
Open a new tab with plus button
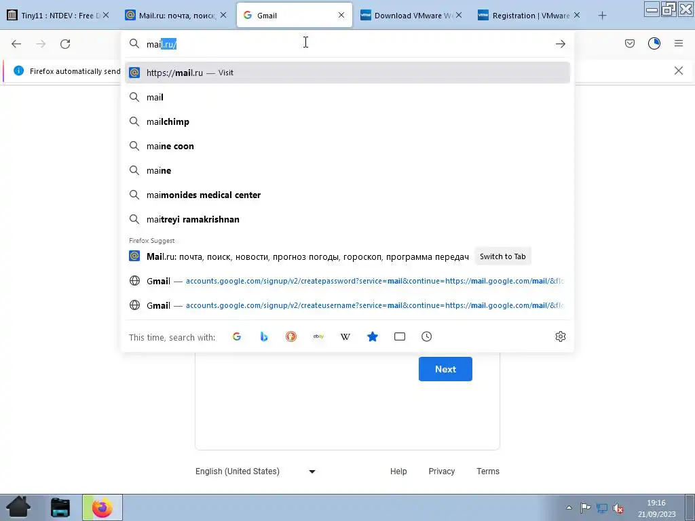tap(602, 16)
